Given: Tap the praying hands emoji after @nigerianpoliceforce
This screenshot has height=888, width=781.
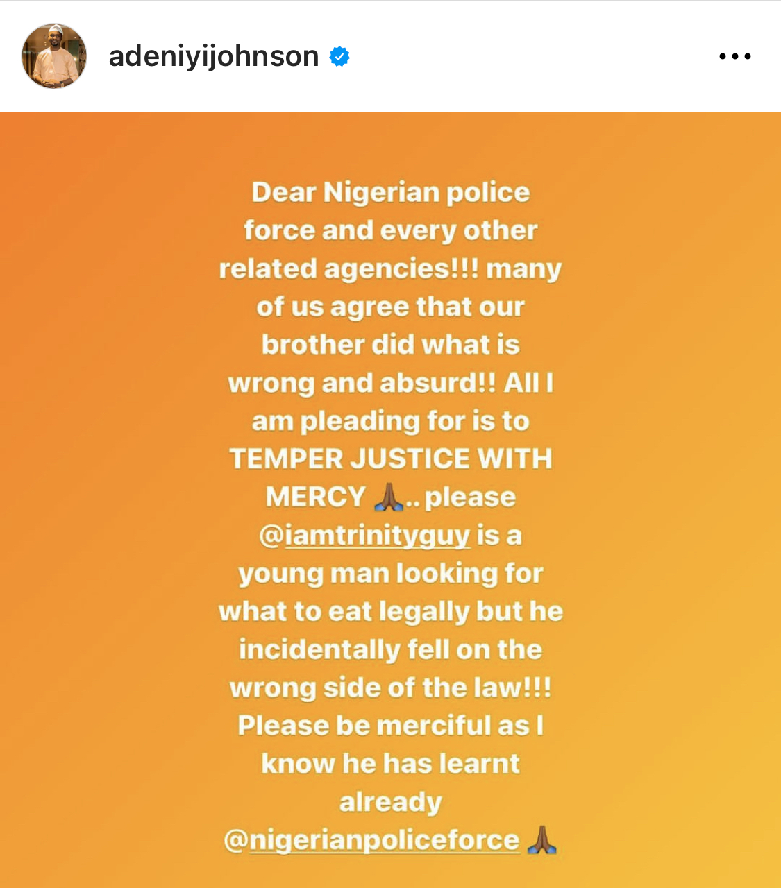Looking at the screenshot, I should click(542, 839).
